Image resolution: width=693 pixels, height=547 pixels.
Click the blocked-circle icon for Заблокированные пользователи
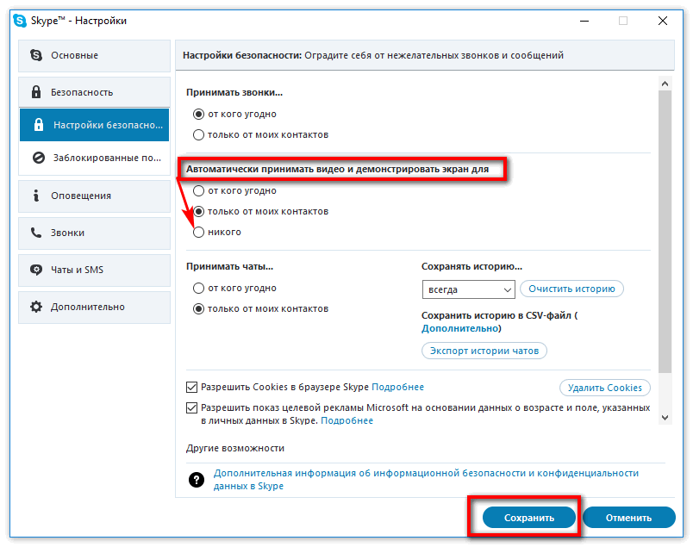click(39, 158)
